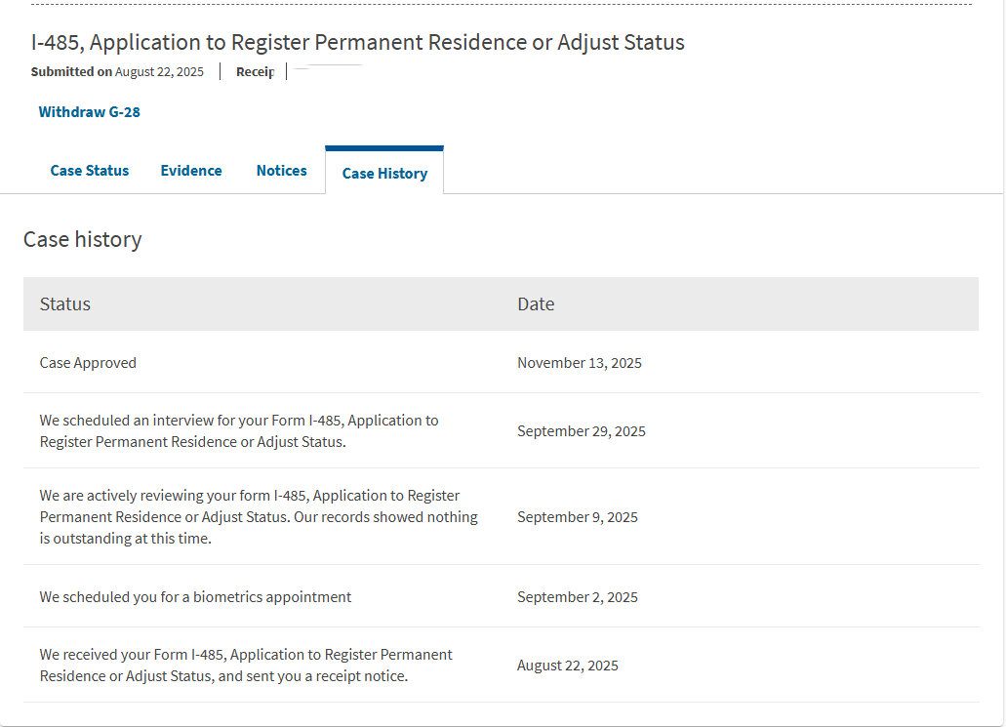This screenshot has height=727, width=1006.
Task: Click the Status column header
Action: tap(65, 304)
